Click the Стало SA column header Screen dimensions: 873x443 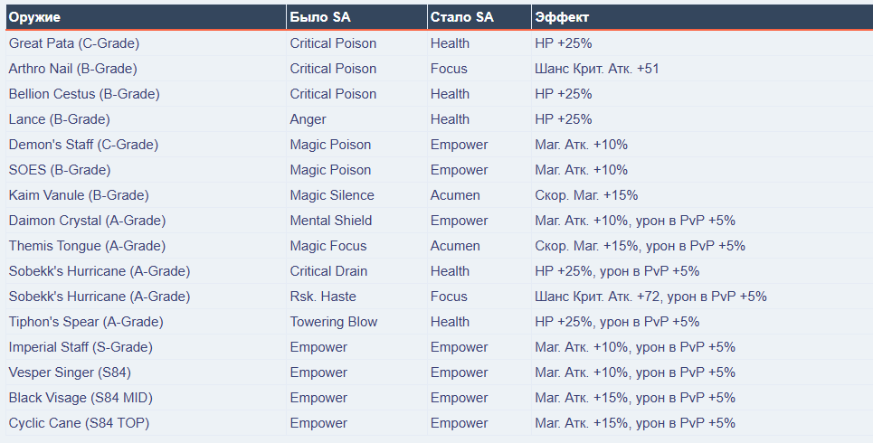coord(462,17)
